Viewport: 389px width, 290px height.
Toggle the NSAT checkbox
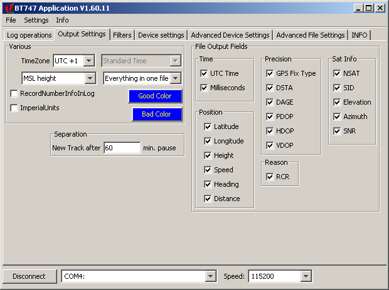tap(337, 73)
